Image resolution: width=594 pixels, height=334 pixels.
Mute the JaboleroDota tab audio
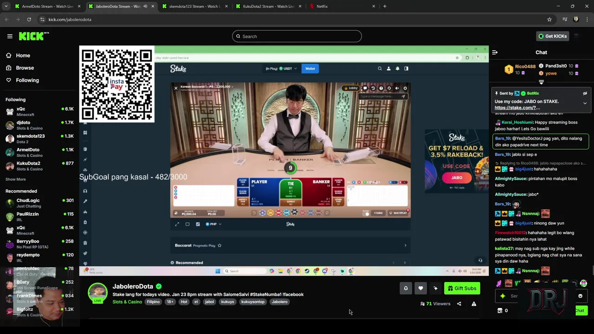145,6
